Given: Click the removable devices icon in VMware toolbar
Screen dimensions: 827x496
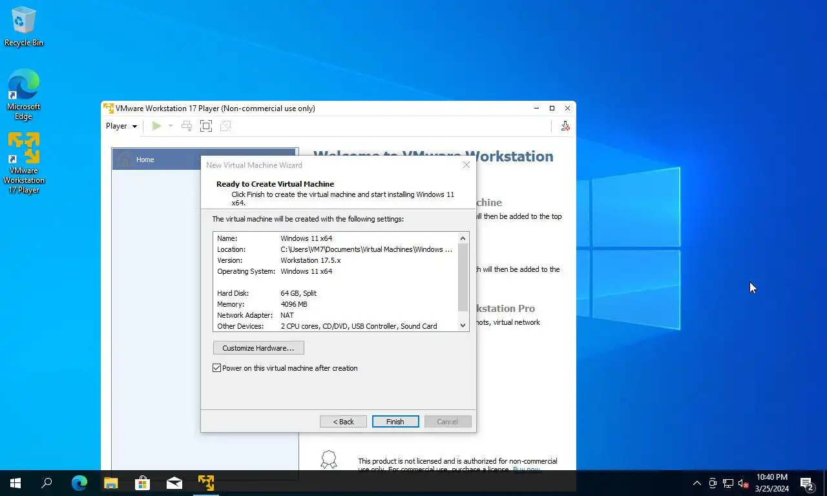Looking at the screenshot, I should (565, 126).
